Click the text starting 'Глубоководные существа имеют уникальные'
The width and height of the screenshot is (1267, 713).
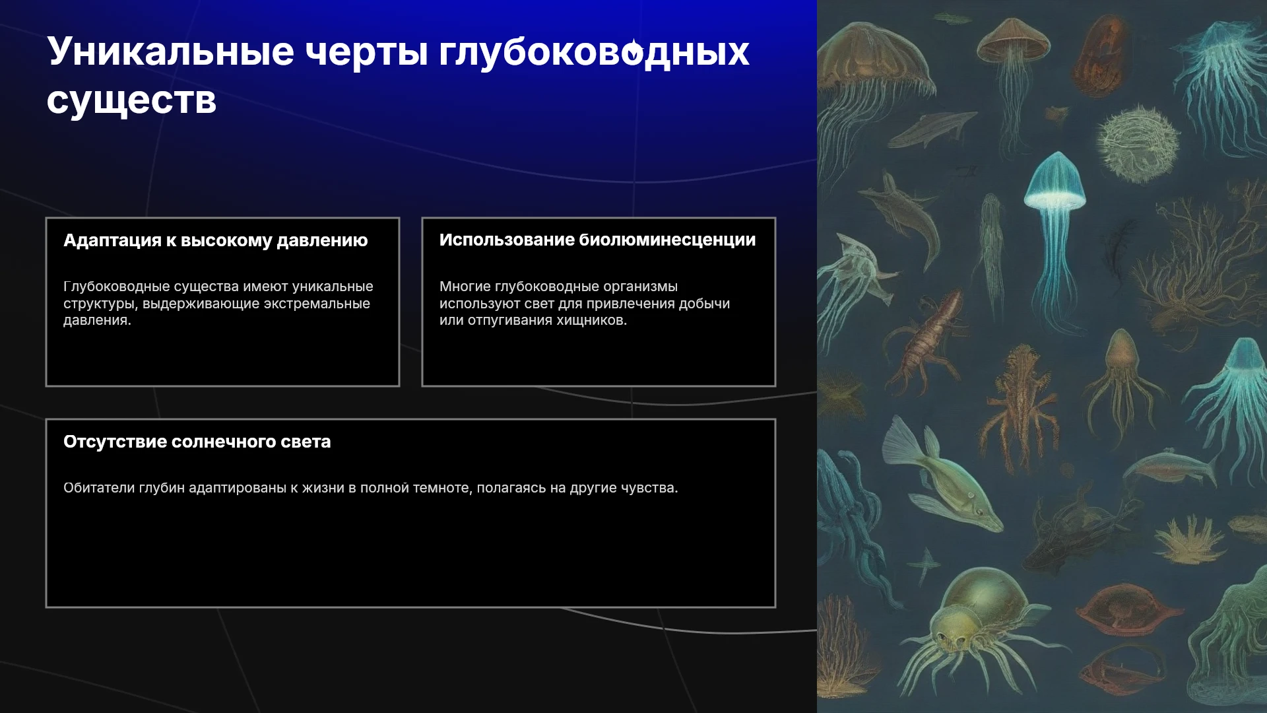(x=218, y=303)
